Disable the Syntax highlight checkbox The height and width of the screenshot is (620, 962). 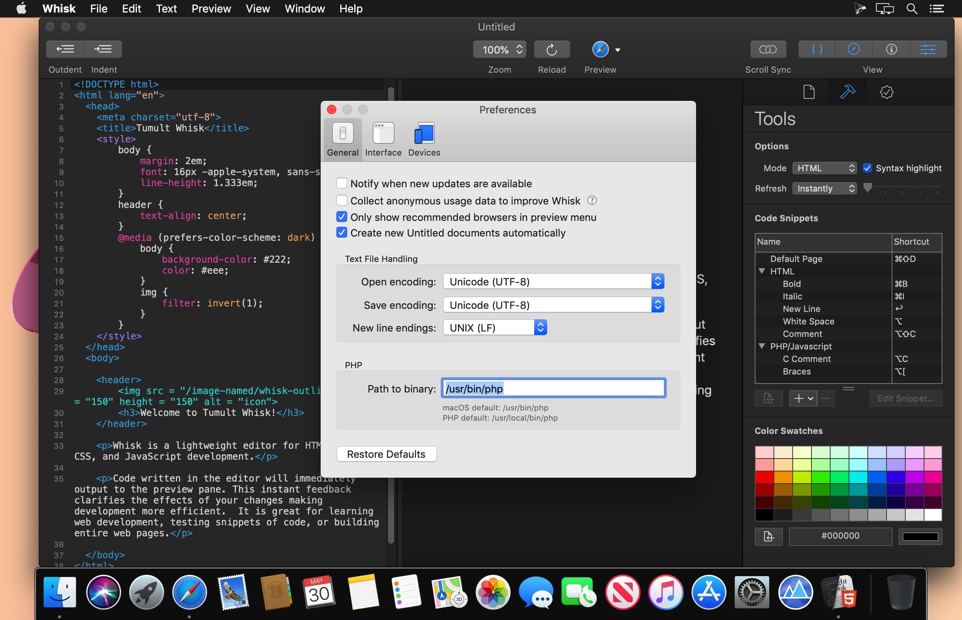pos(867,168)
